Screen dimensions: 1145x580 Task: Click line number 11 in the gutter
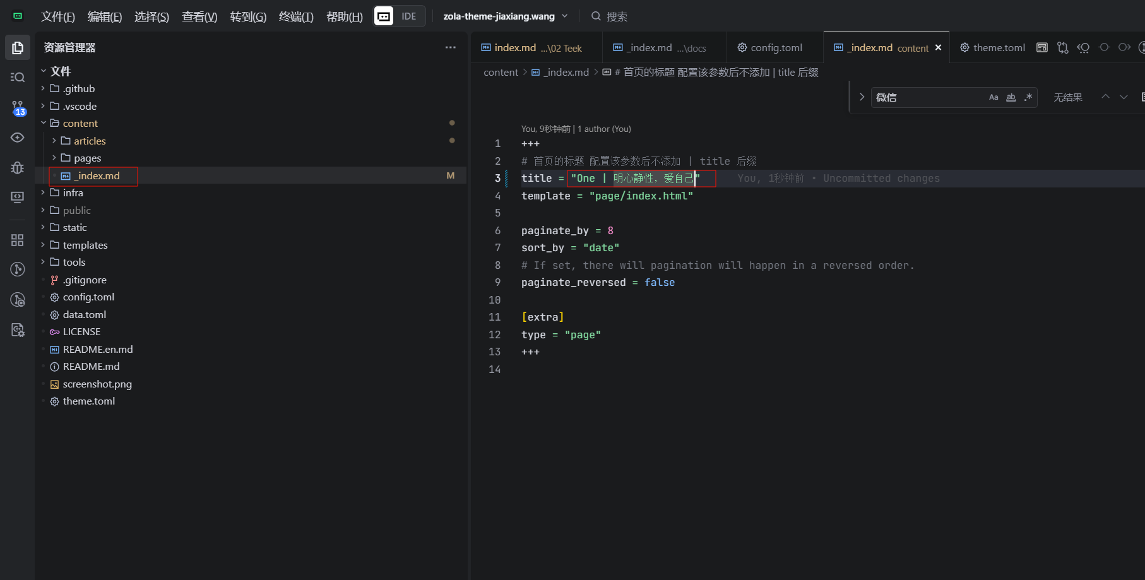tap(494, 317)
